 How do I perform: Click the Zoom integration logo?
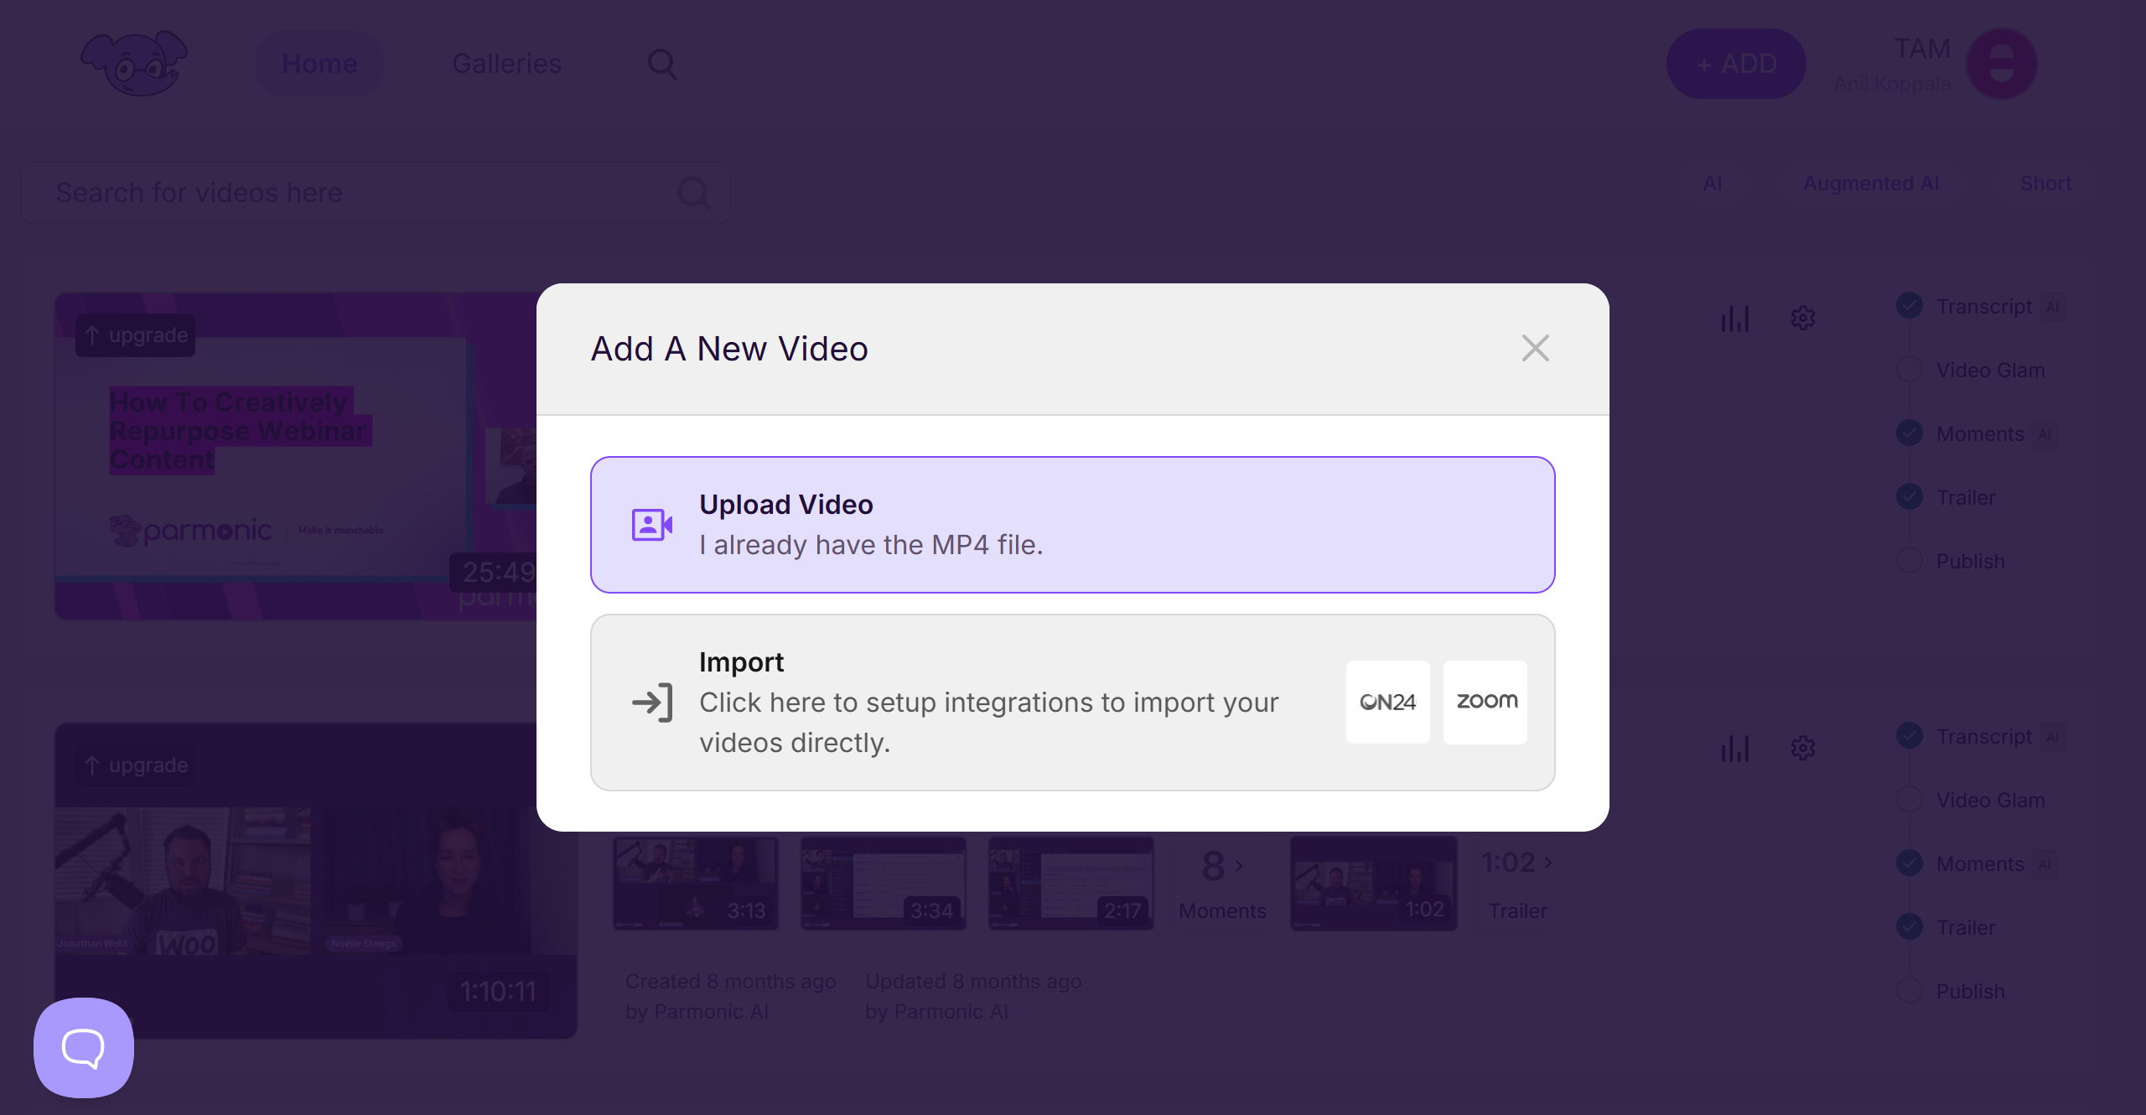[1485, 702]
